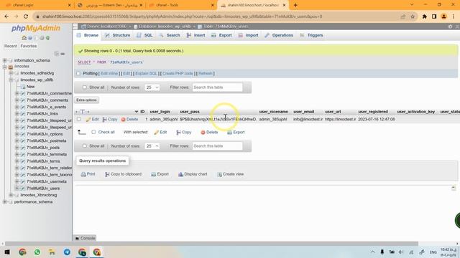Open the Chrome three-dot menu
The height and width of the screenshot is (258, 460).
454,16
